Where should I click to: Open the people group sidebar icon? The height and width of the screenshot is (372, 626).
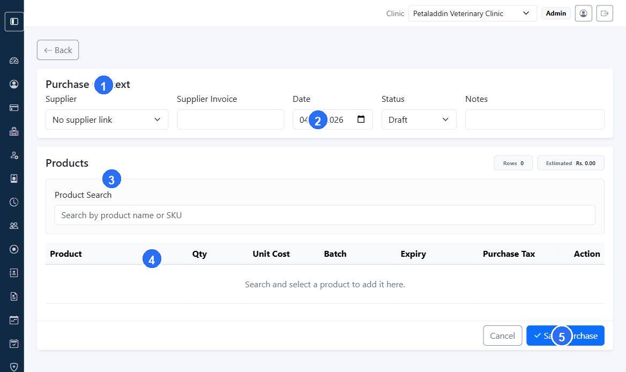click(14, 226)
